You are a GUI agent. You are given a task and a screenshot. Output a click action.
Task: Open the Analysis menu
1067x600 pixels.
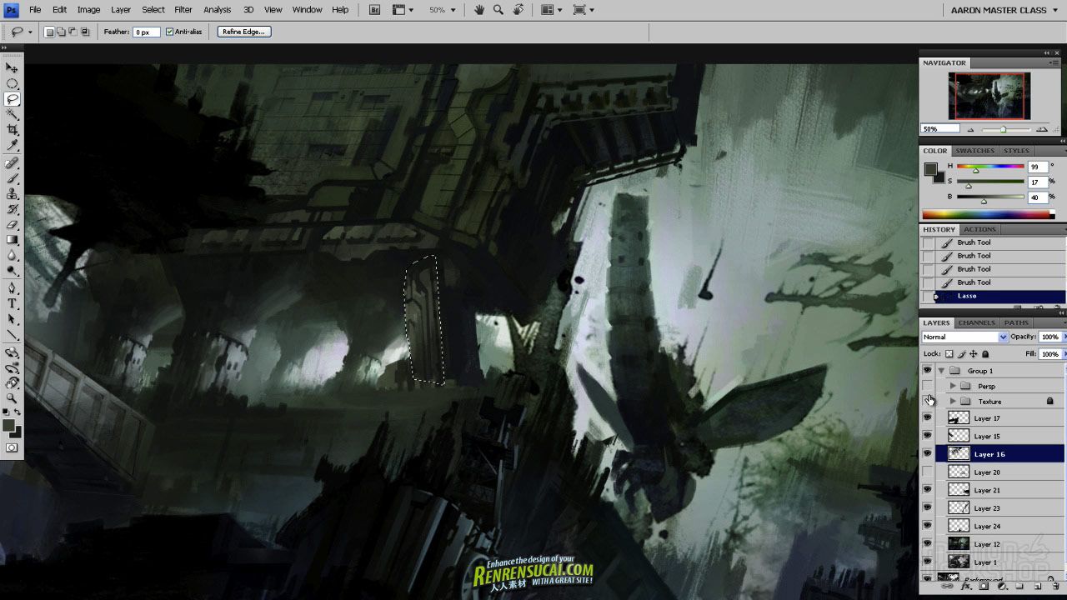click(217, 10)
